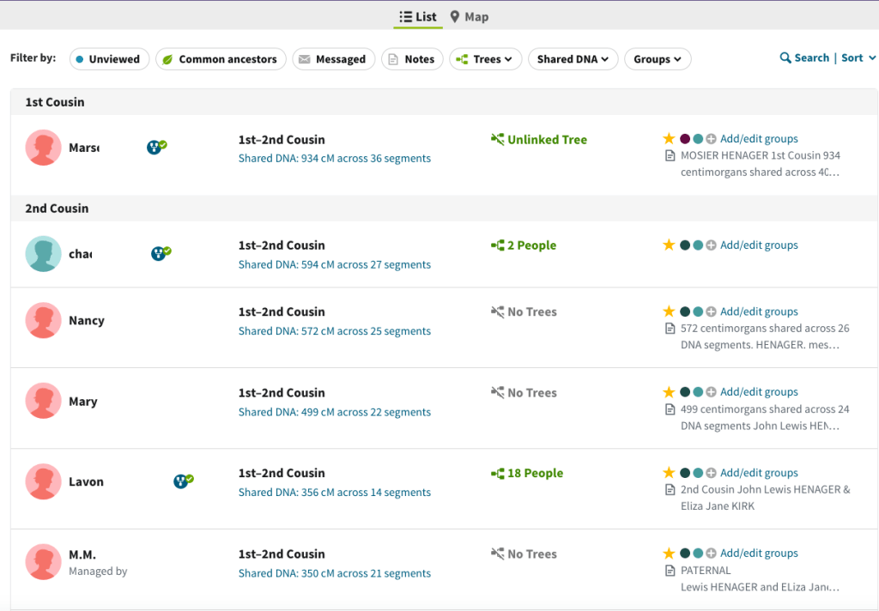
Task: Toggle the Unviewed filter
Action: 109,59
